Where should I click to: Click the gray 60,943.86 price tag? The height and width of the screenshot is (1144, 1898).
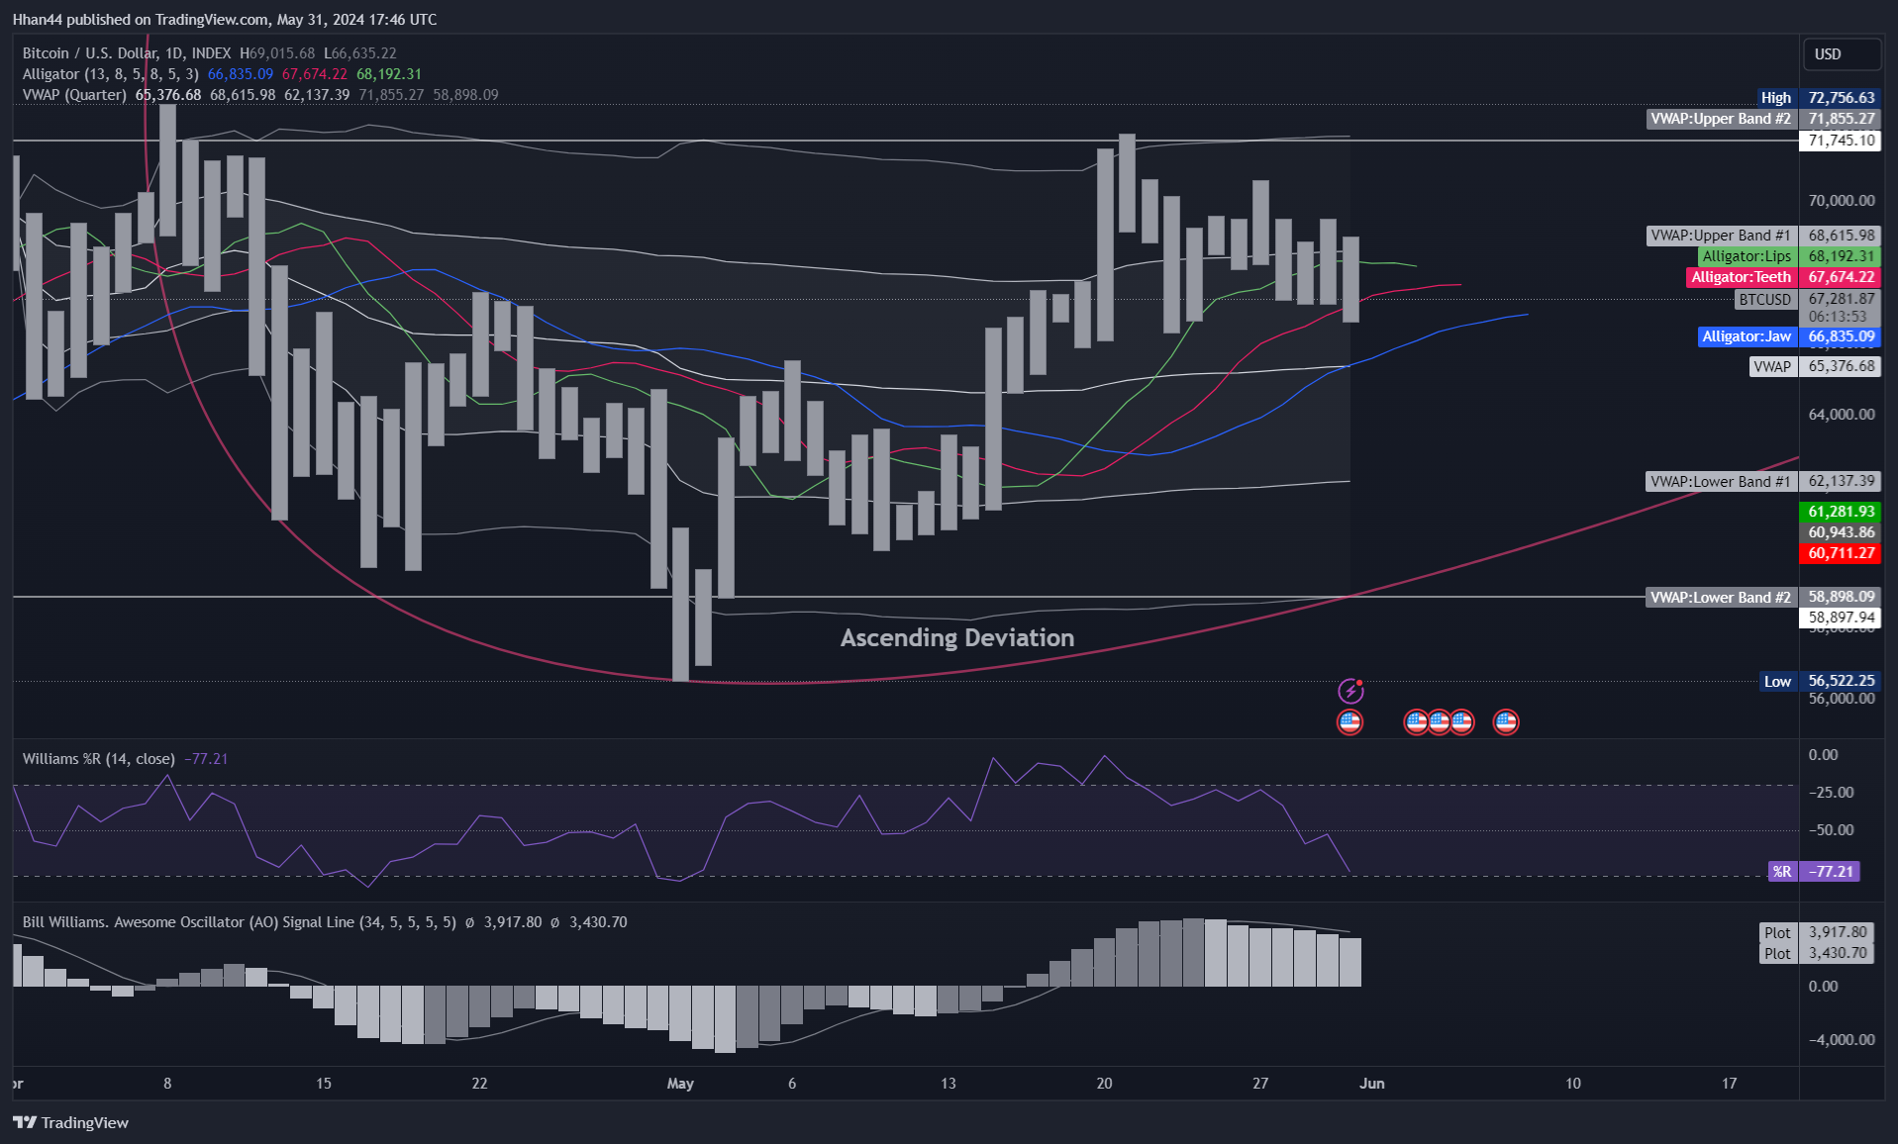1840,532
